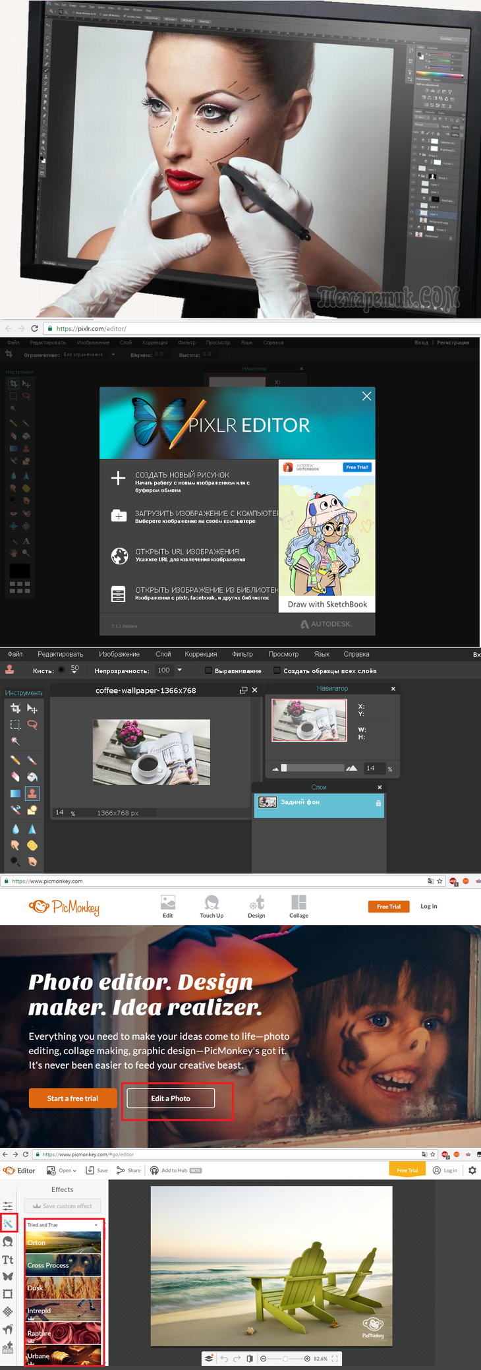Open the Overlays butterfly tab in sidebar

point(8,1276)
